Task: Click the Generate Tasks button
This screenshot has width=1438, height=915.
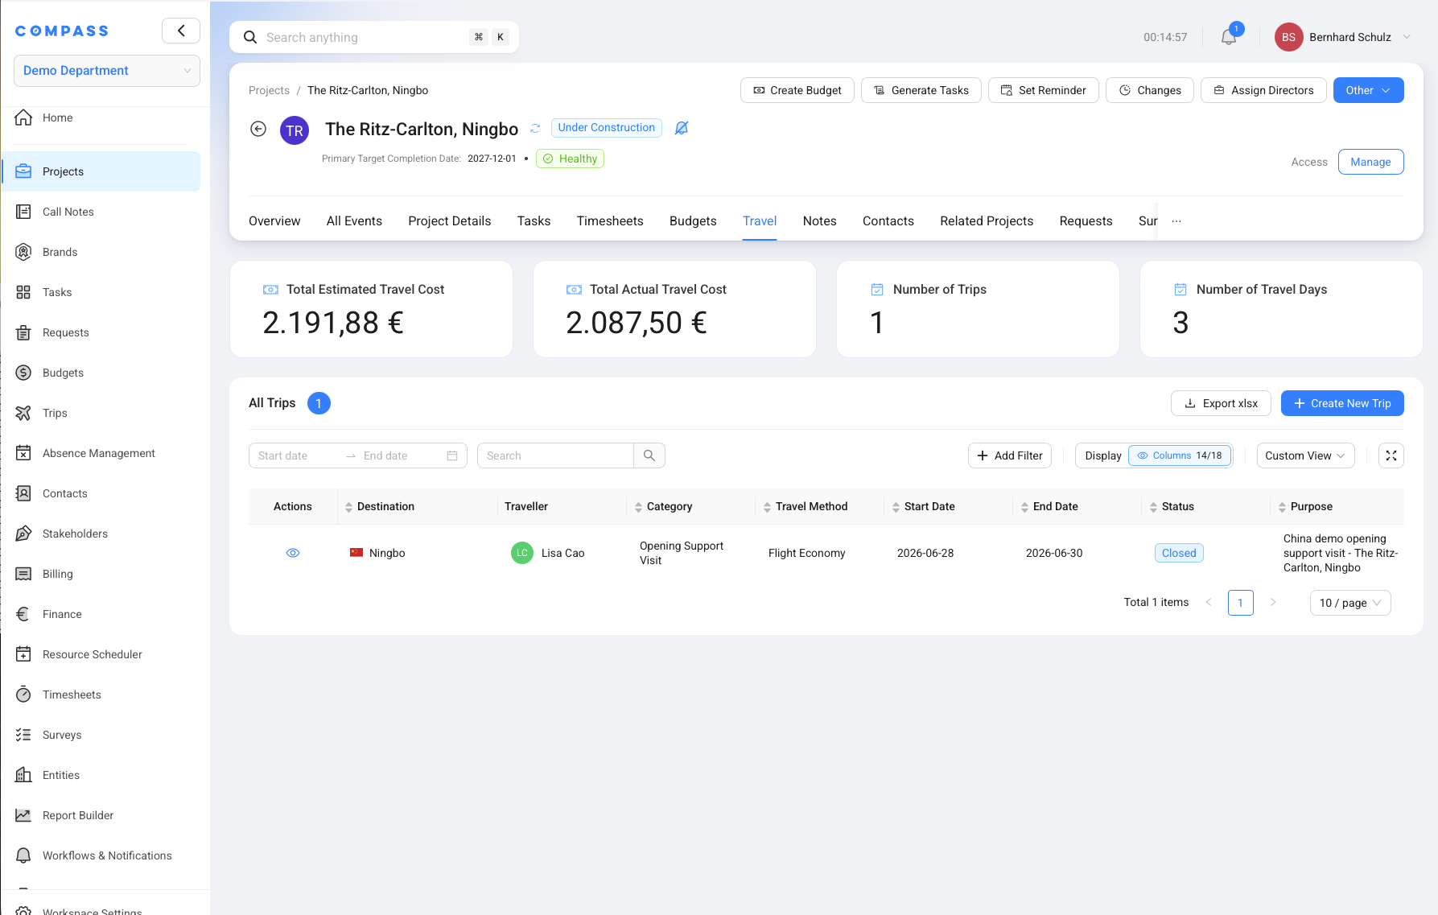Action: (921, 90)
